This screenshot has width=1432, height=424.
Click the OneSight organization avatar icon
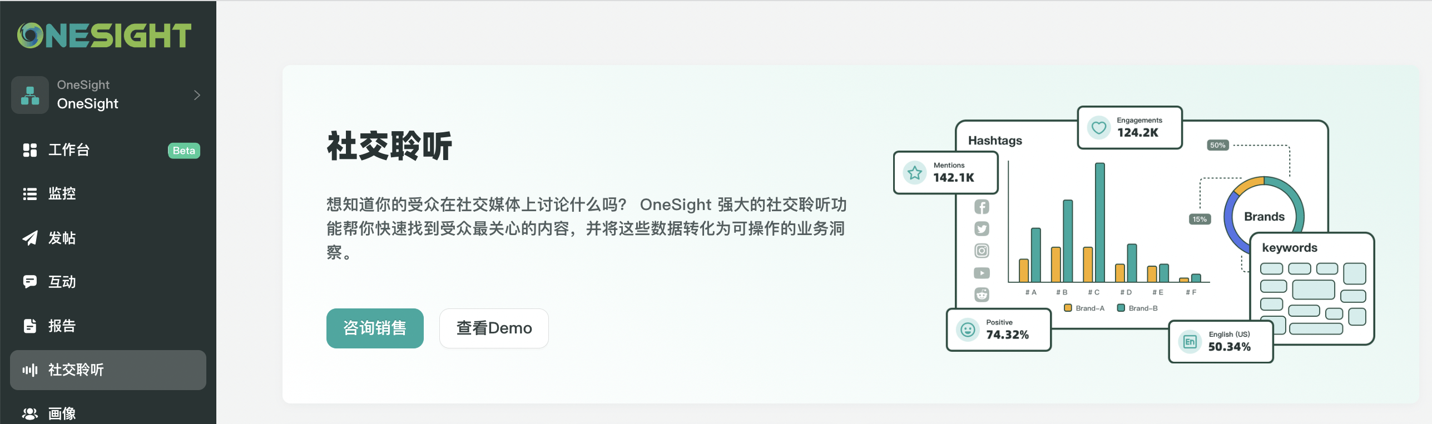click(30, 95)
